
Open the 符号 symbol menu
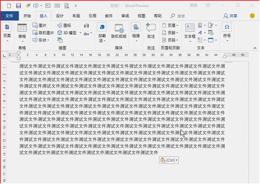click(x=227, y=31)
